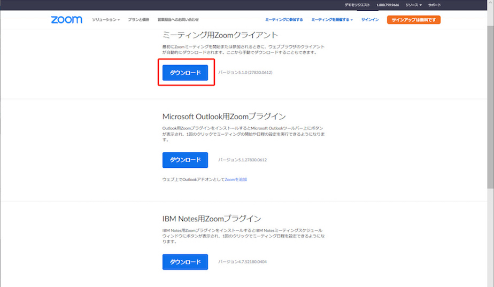Open 営業担当へのお問い合わせ link
The width and height of the screenshot is (494, 287).
(178, 20)
